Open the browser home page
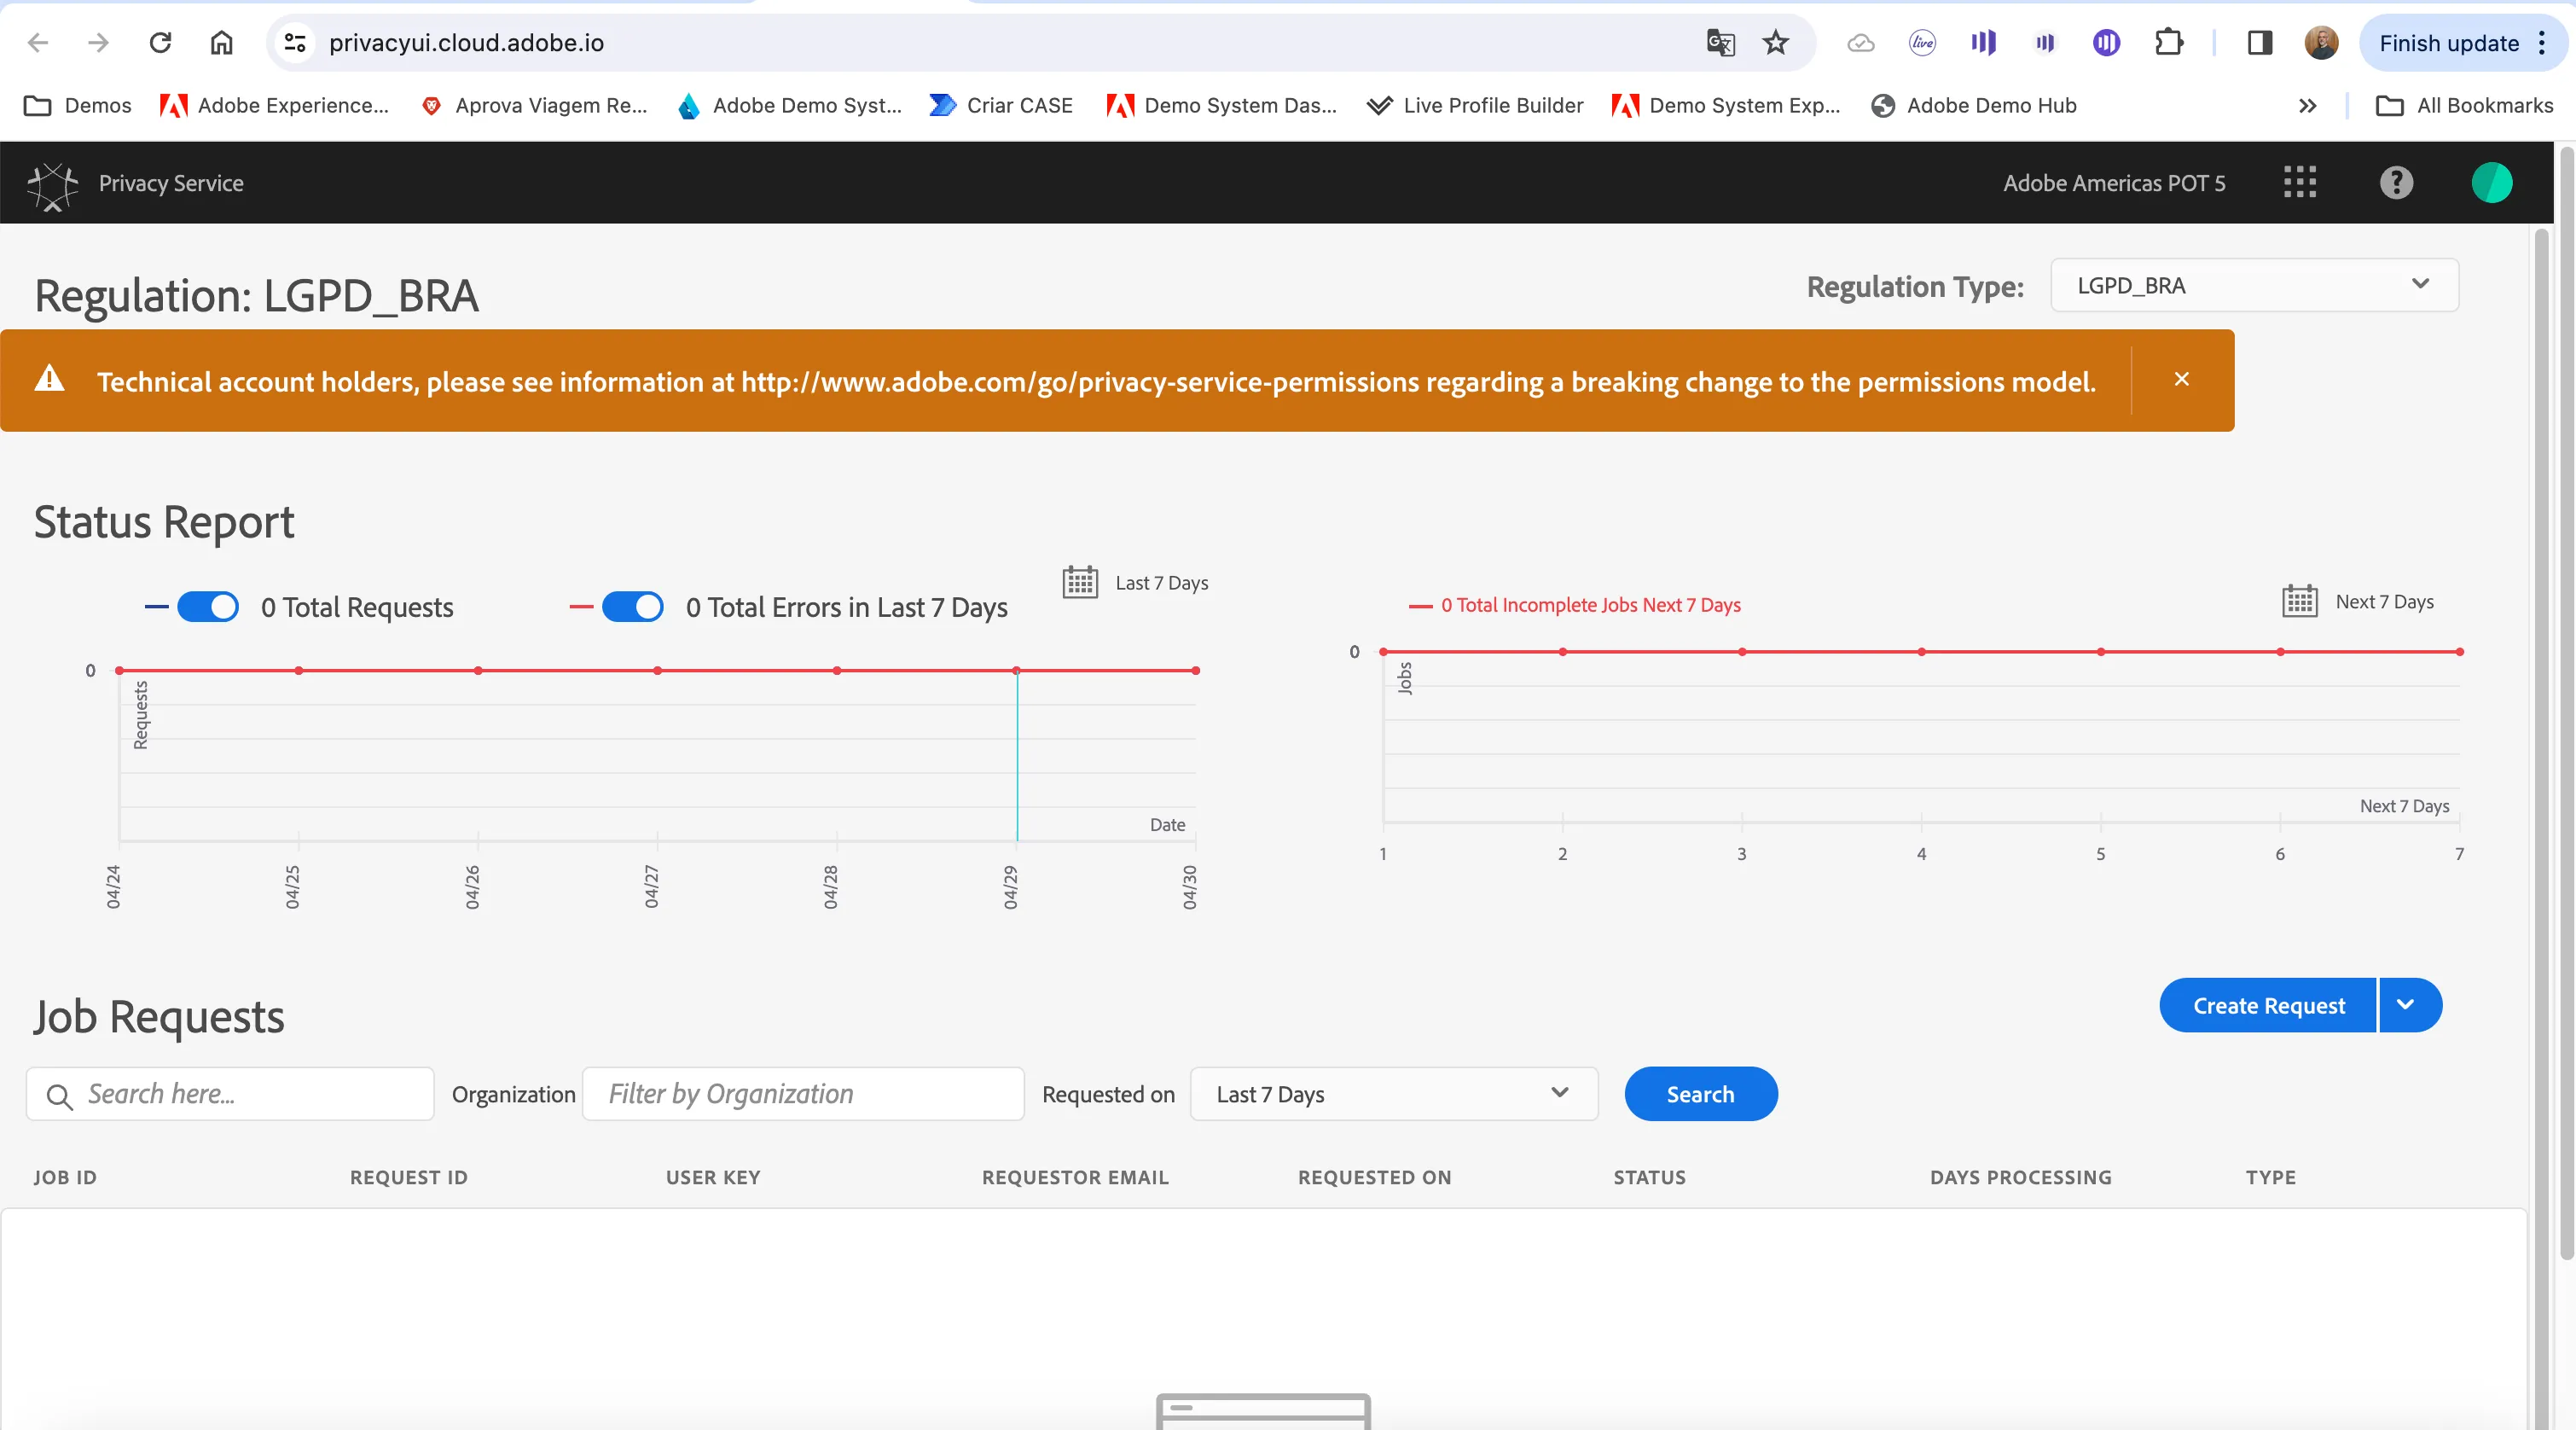The image size is (2576, 1430). coord(222,42)
